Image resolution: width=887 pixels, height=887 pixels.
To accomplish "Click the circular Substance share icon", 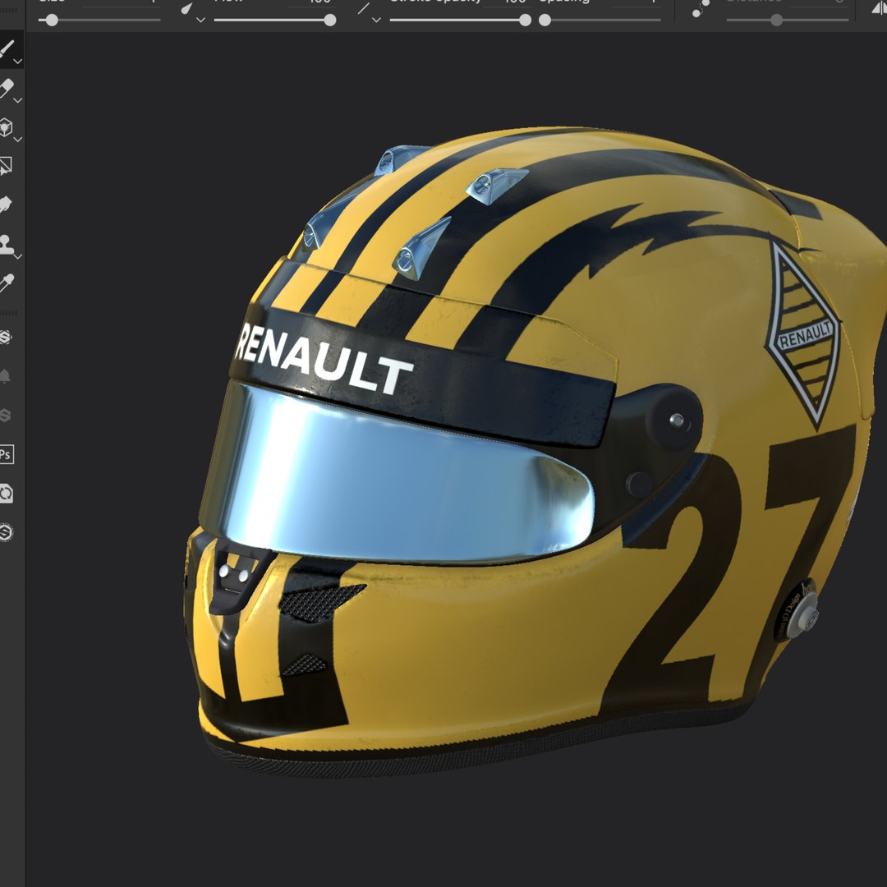I will click(x=6, y=532).
